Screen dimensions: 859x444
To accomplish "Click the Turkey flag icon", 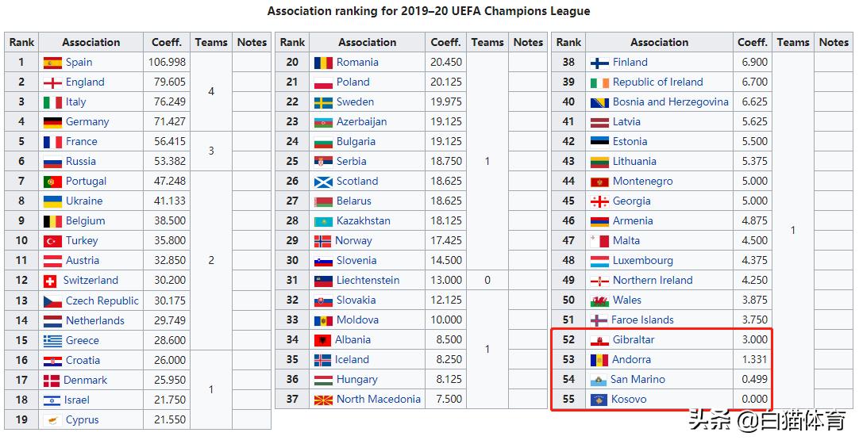I will click(x=52, y=241).
